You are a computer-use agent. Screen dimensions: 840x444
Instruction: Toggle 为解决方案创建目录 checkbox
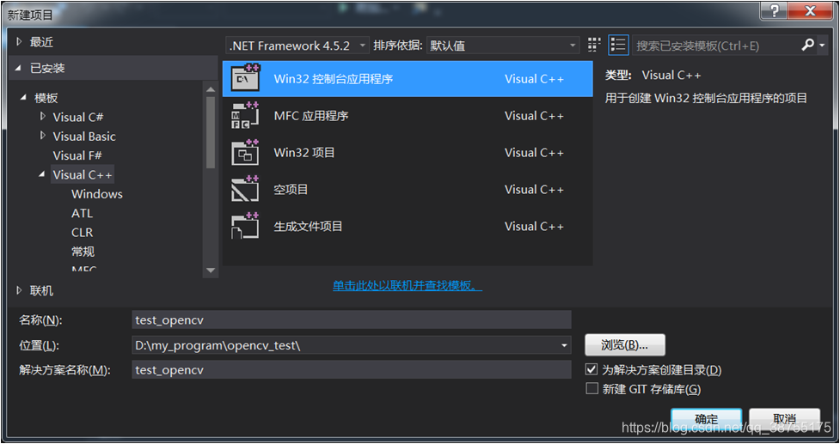click(x=592, y=369)
